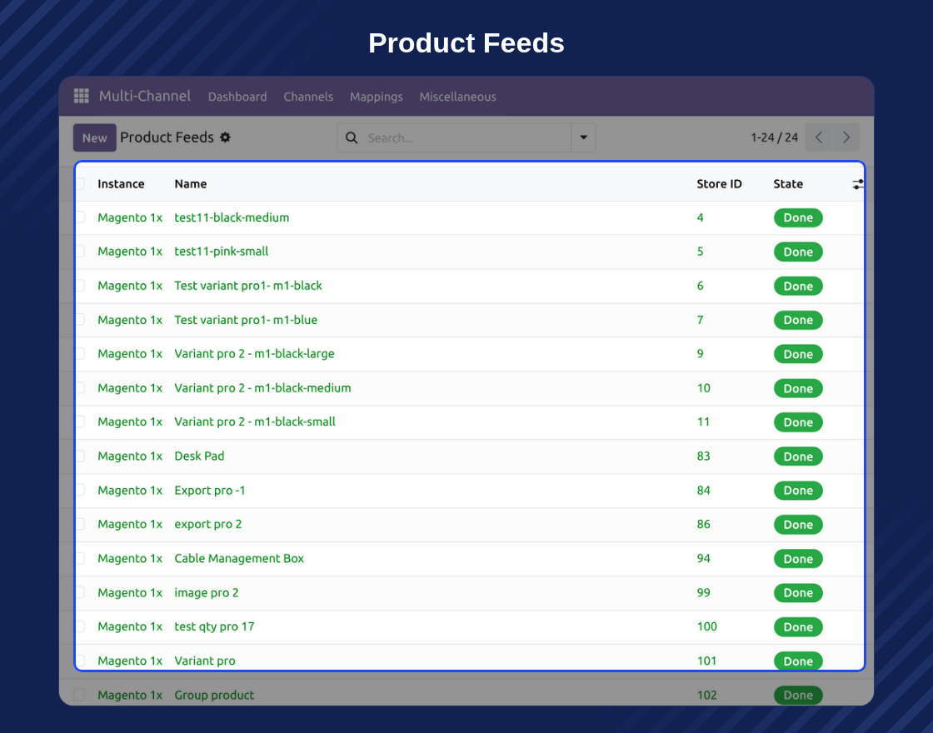Click the 1-24 / 24 pager counter

774,137
